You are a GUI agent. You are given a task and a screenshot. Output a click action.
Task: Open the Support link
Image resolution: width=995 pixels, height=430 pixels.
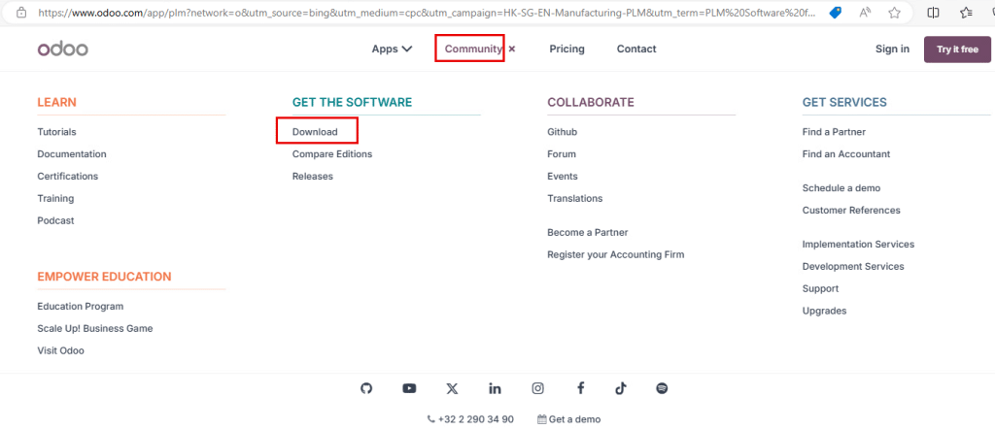point(820,288)
